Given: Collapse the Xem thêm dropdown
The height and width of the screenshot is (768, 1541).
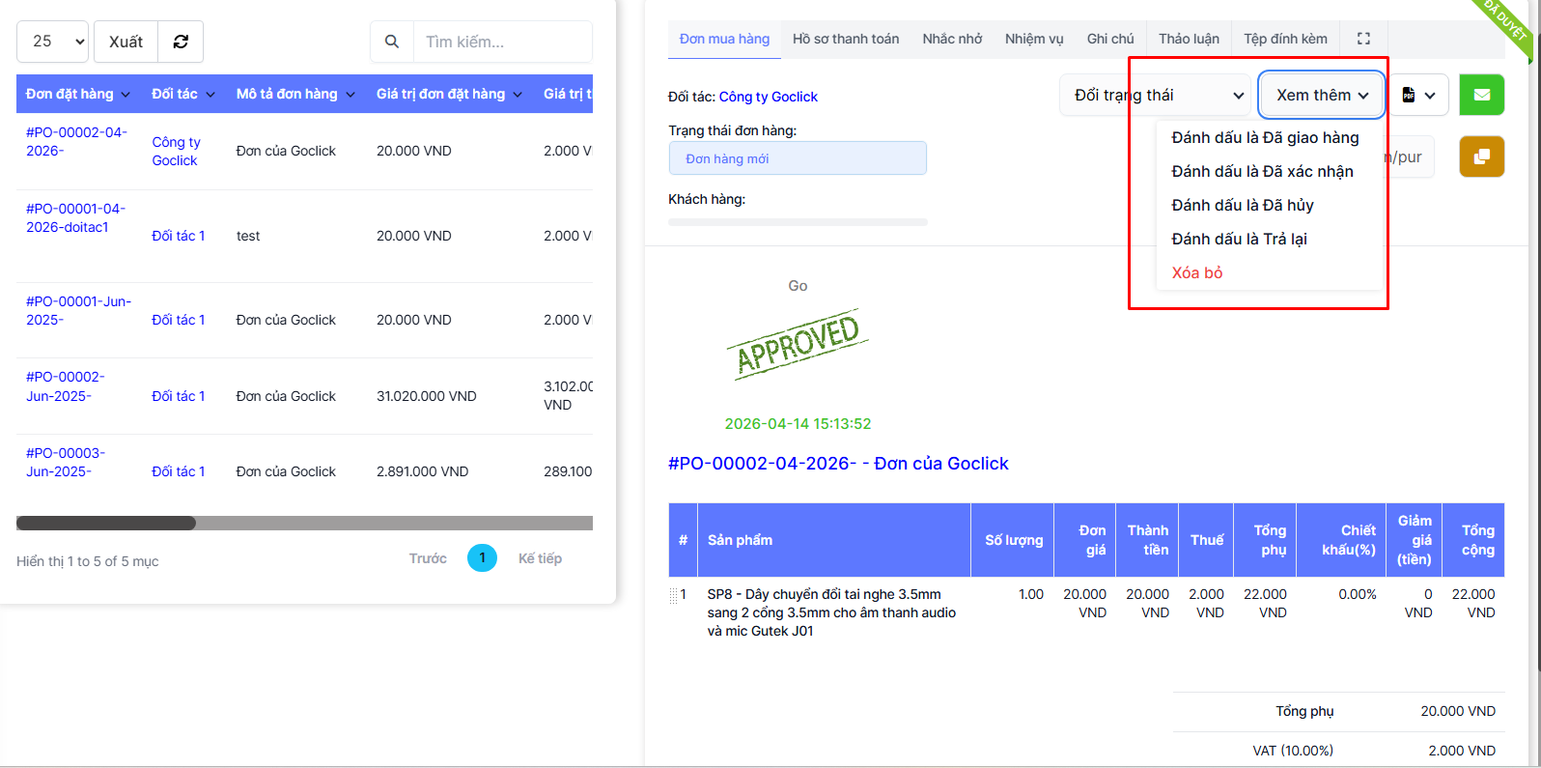Looking at the screenshot, I should pos(1321,95).
